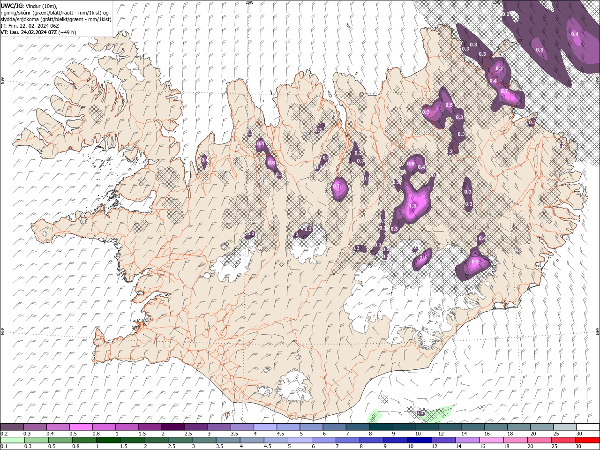Click the '15W' longitude label at top

click(496, 2)
